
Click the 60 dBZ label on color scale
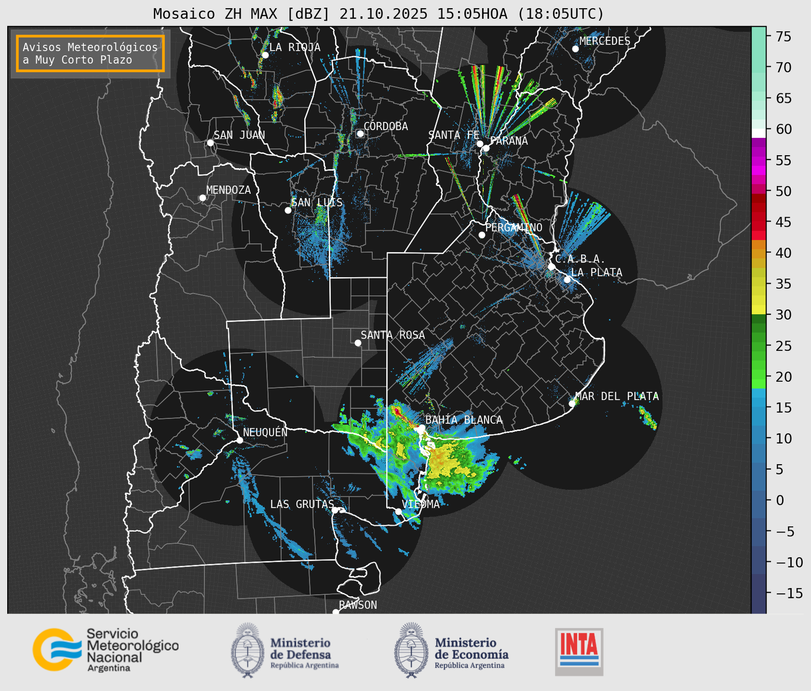tap(783, 129)
